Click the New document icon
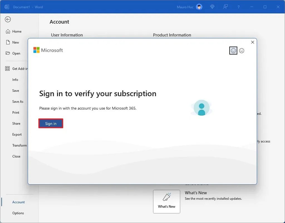The height and width of the screenshot is (223, 285). pos(8,42)
